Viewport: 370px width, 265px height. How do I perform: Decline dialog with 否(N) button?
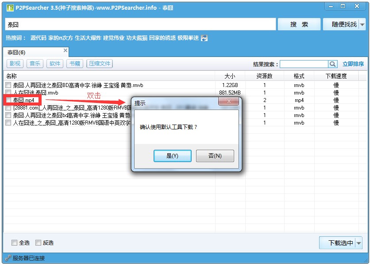(215, 155)
